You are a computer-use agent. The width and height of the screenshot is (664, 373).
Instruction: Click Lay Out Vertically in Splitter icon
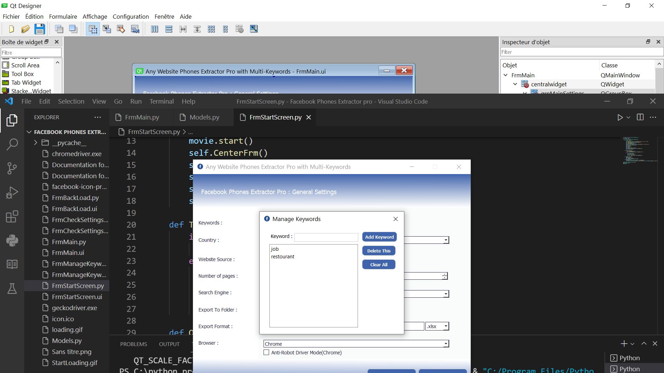(197, 29)
